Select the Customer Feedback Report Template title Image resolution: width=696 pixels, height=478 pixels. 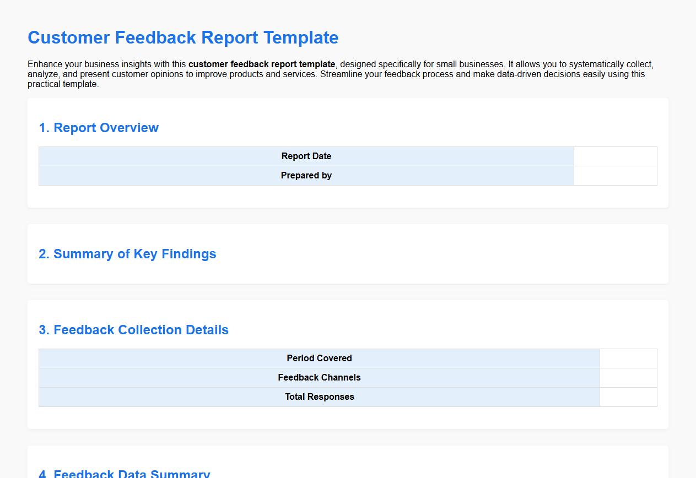183,37
